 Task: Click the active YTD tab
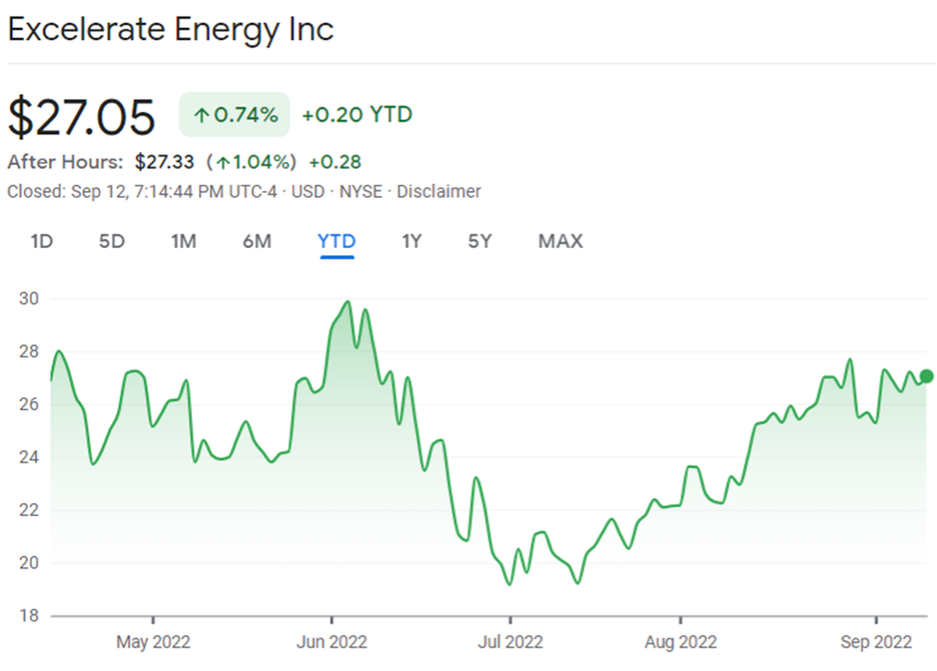click(336, 241)
